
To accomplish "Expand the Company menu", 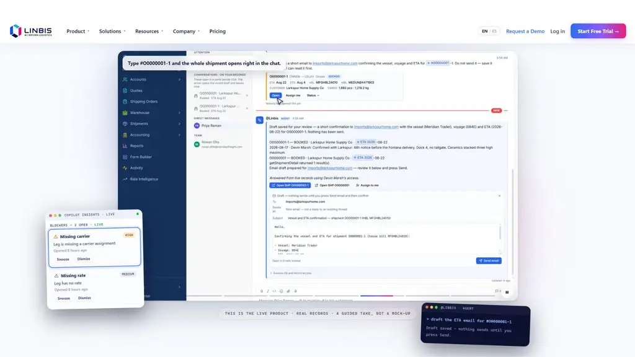I will [186, 31].
